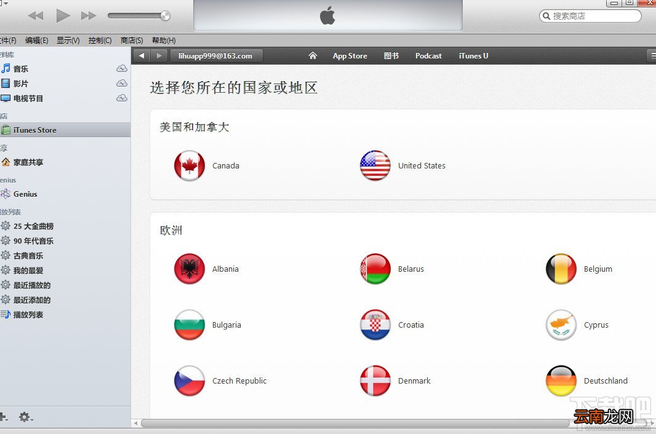Open the 最近播放的 playlist
Image resolution: width=656 pixels, height=434 pixels.
(x=32, y=285)
